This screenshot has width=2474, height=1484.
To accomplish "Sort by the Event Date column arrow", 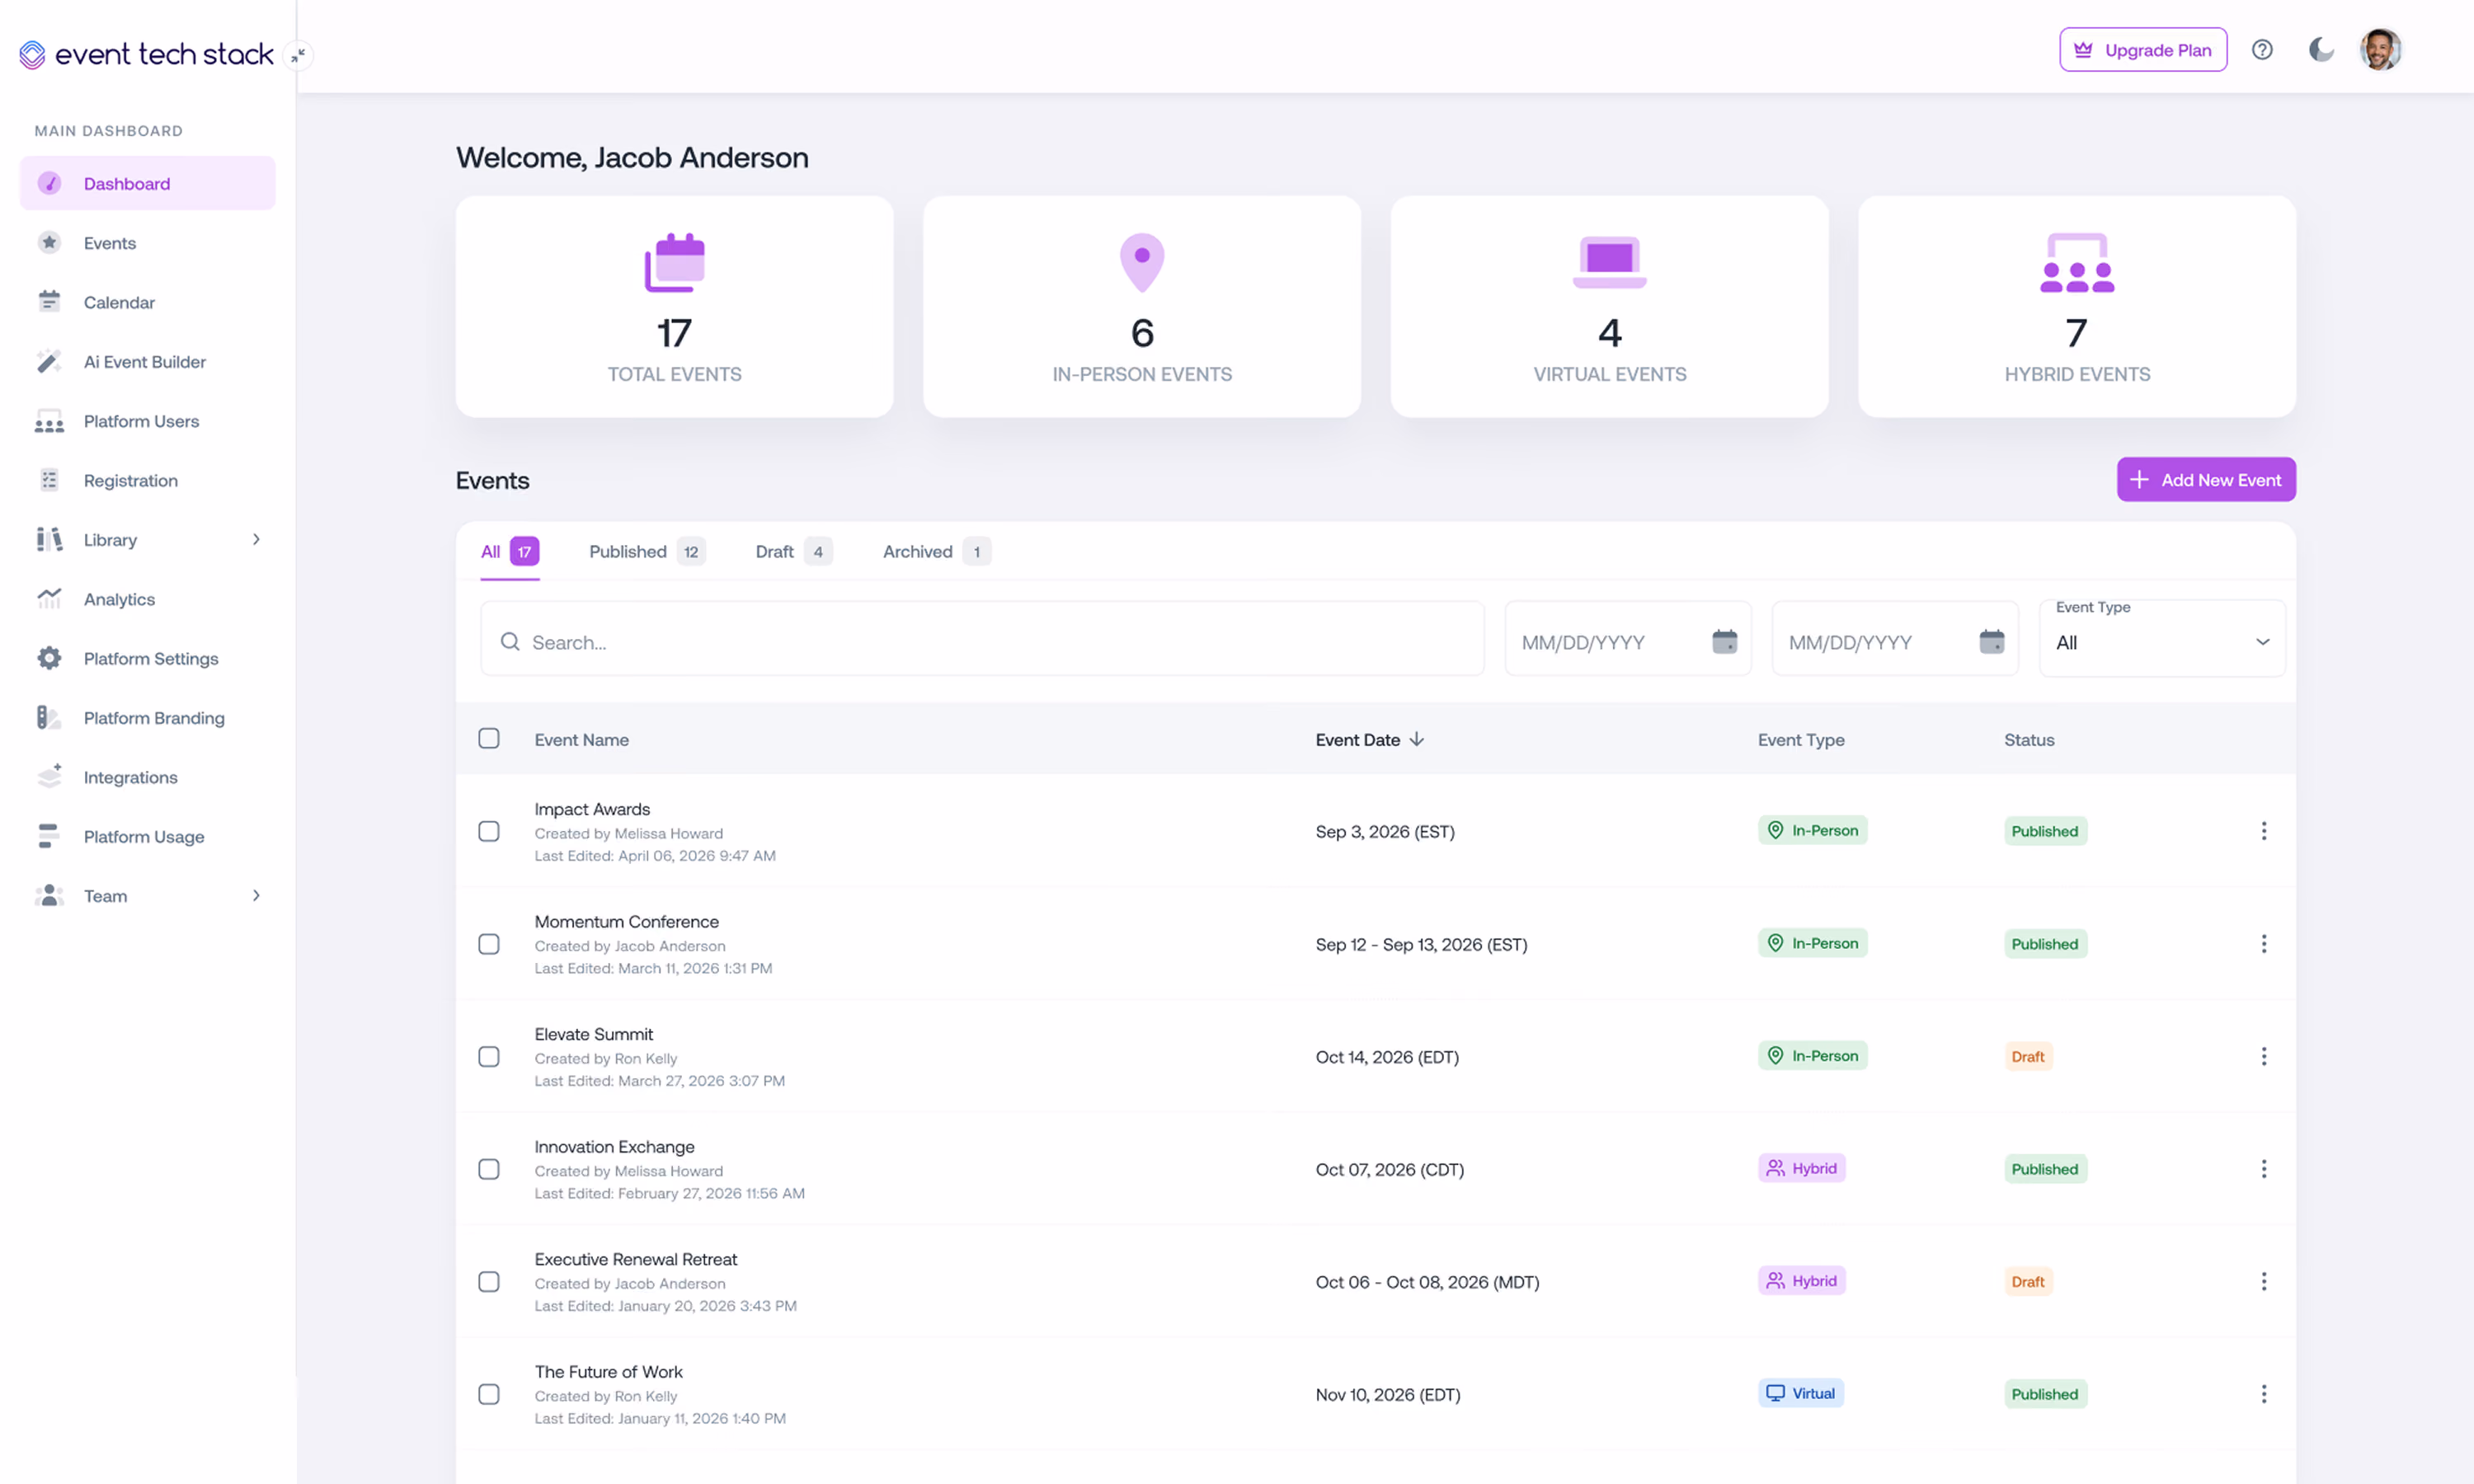I will click(1416, 739).
